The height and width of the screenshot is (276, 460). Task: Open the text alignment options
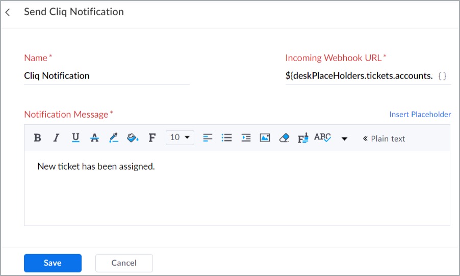tap(208, 137)
